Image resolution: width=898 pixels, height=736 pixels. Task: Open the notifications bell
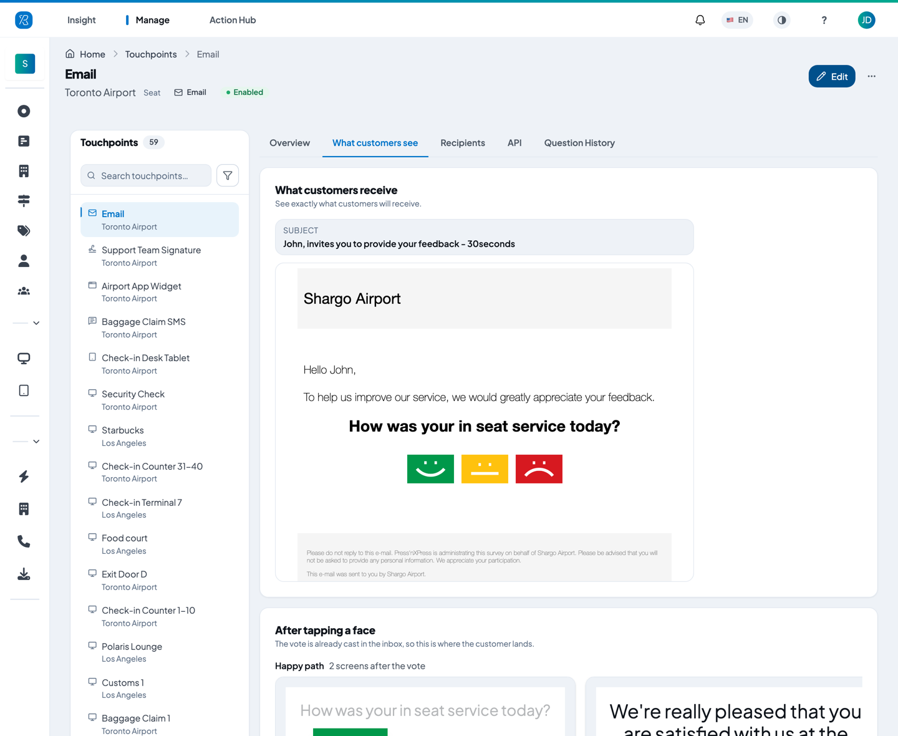coord(700,20)
